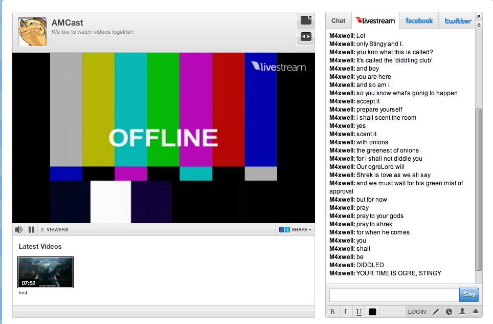
Task: Open the Chat tab
Action: [x=338, y=20]
